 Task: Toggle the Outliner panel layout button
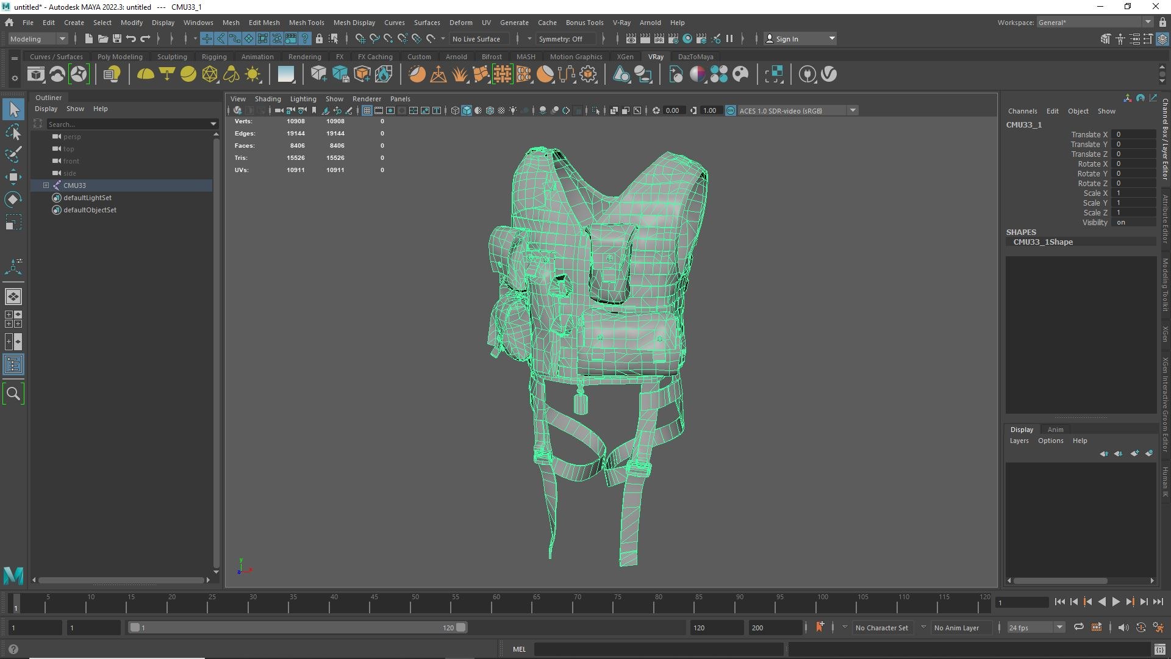click(13, 365)
